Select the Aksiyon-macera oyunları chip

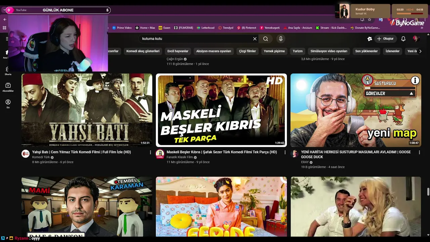tap(214, 51)
